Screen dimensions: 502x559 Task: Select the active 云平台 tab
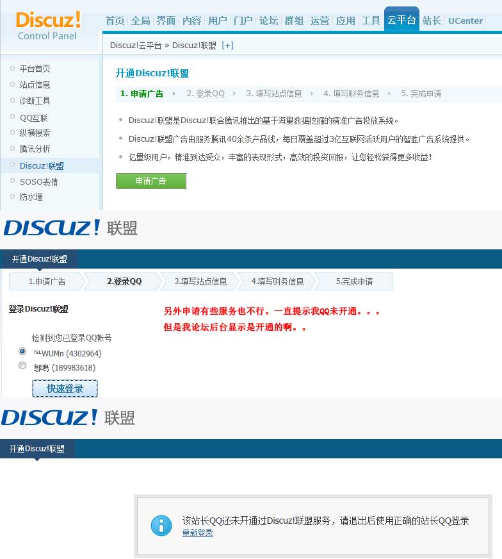coord(401,19)
